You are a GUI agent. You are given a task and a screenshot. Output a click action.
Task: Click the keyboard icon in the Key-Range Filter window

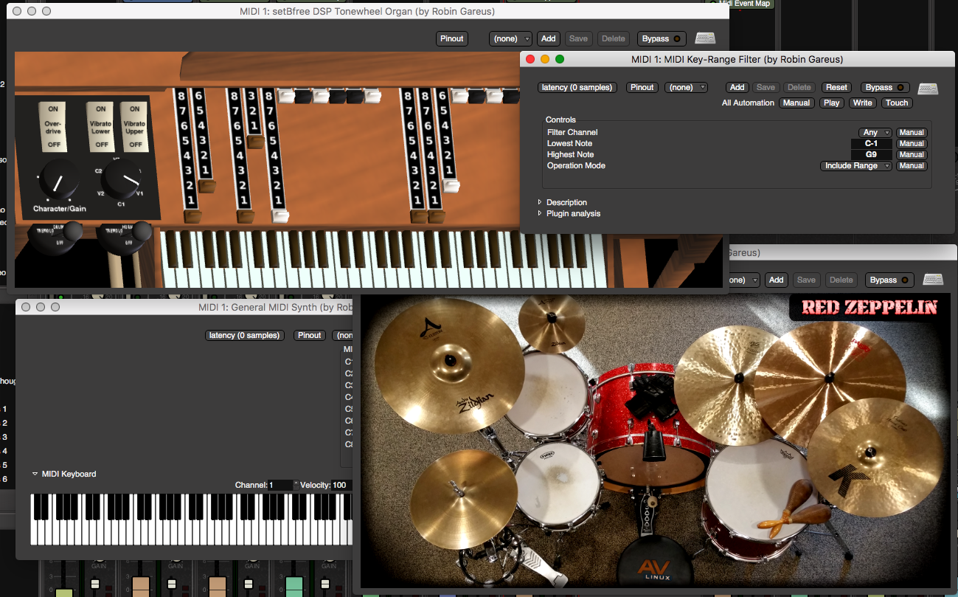[x=928, y=88]
